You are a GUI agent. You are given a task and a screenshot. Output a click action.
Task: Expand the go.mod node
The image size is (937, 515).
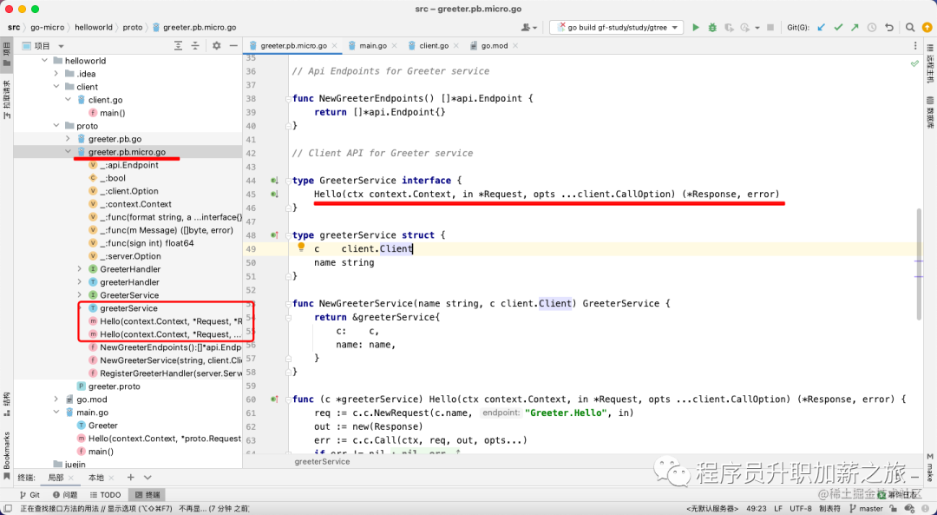pos(56,399)
